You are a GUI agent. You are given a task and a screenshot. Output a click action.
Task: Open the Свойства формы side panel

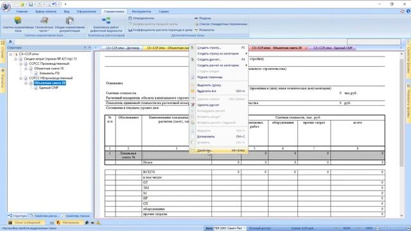coord(408,60)
